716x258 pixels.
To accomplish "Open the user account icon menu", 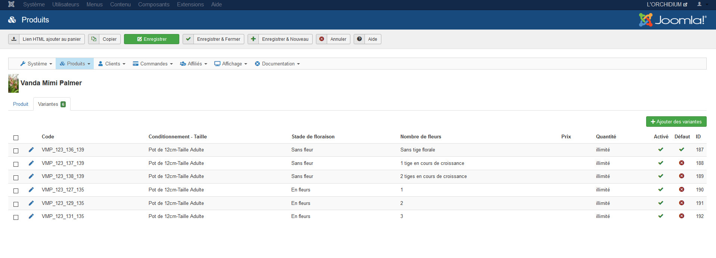I will click(702, 4).
